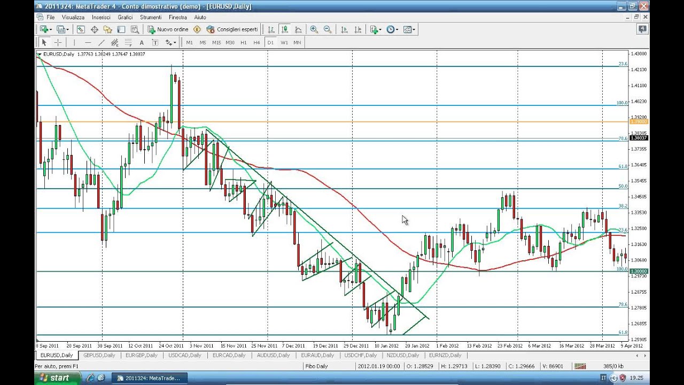Switch to EURGBP,Daily chart tab
The height and width of the screenshot is (385, 684).
pos(142,355)
